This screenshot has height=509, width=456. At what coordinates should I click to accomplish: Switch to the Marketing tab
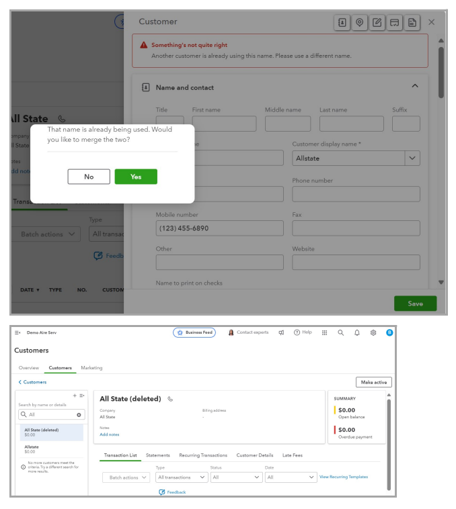(x=91, y=368)
